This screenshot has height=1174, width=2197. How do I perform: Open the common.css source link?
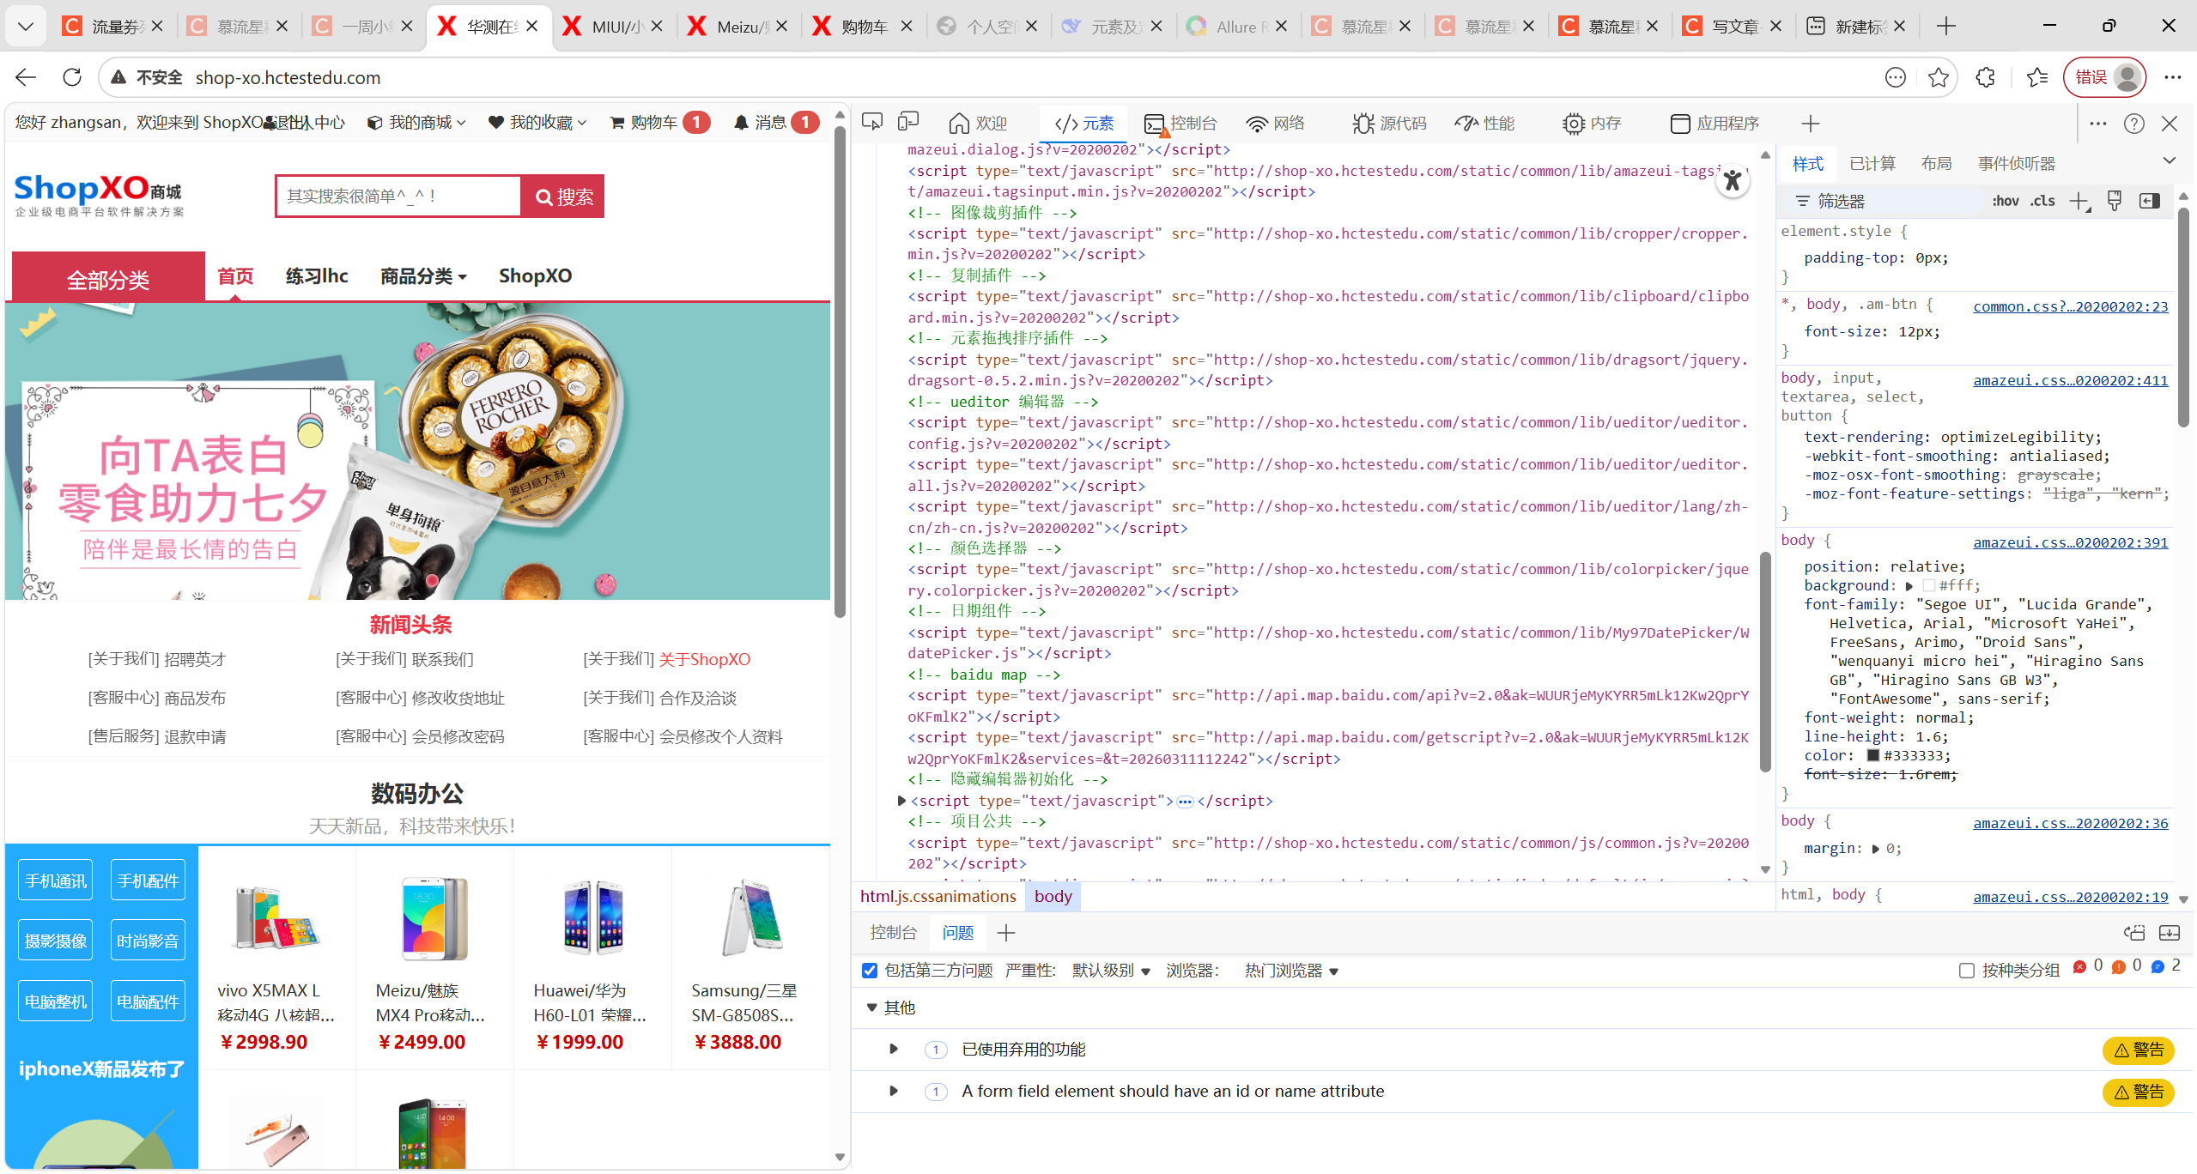click(2070, 306)
